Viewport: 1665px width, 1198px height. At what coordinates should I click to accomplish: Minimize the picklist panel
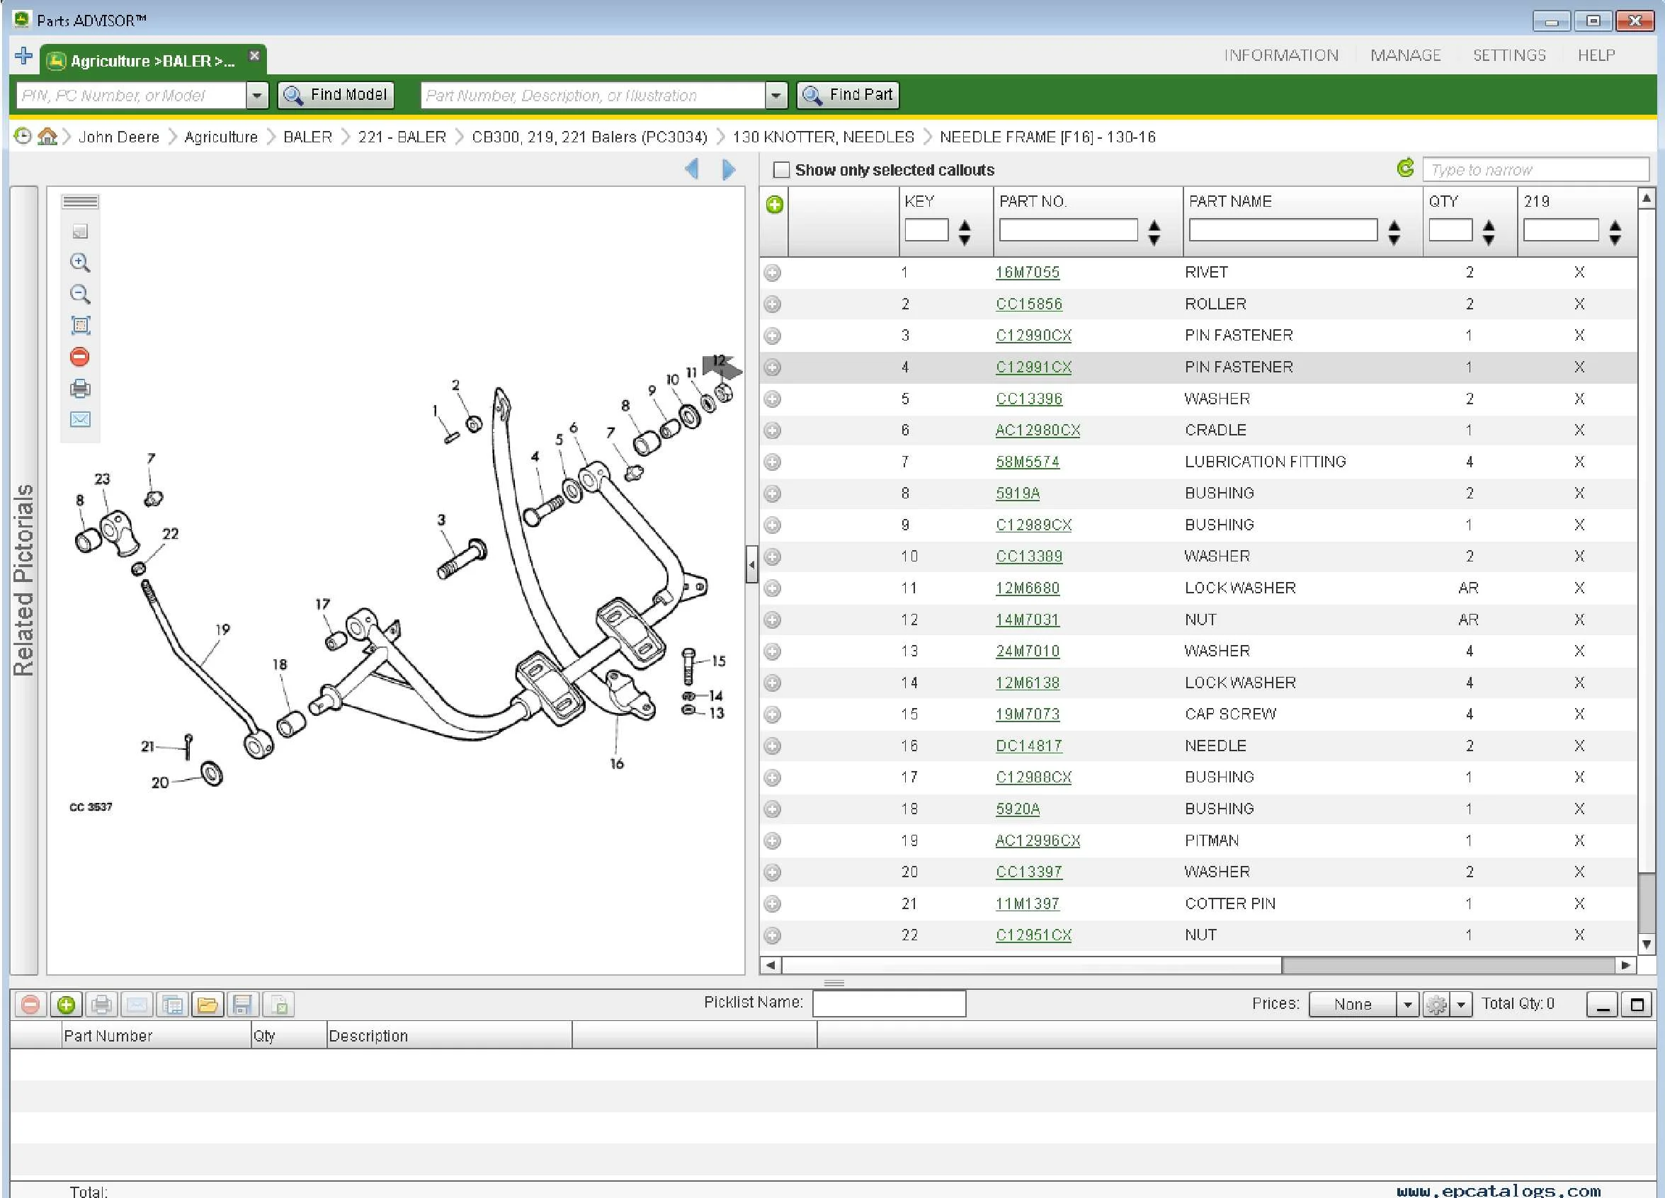click(x=1602, y=1004)
